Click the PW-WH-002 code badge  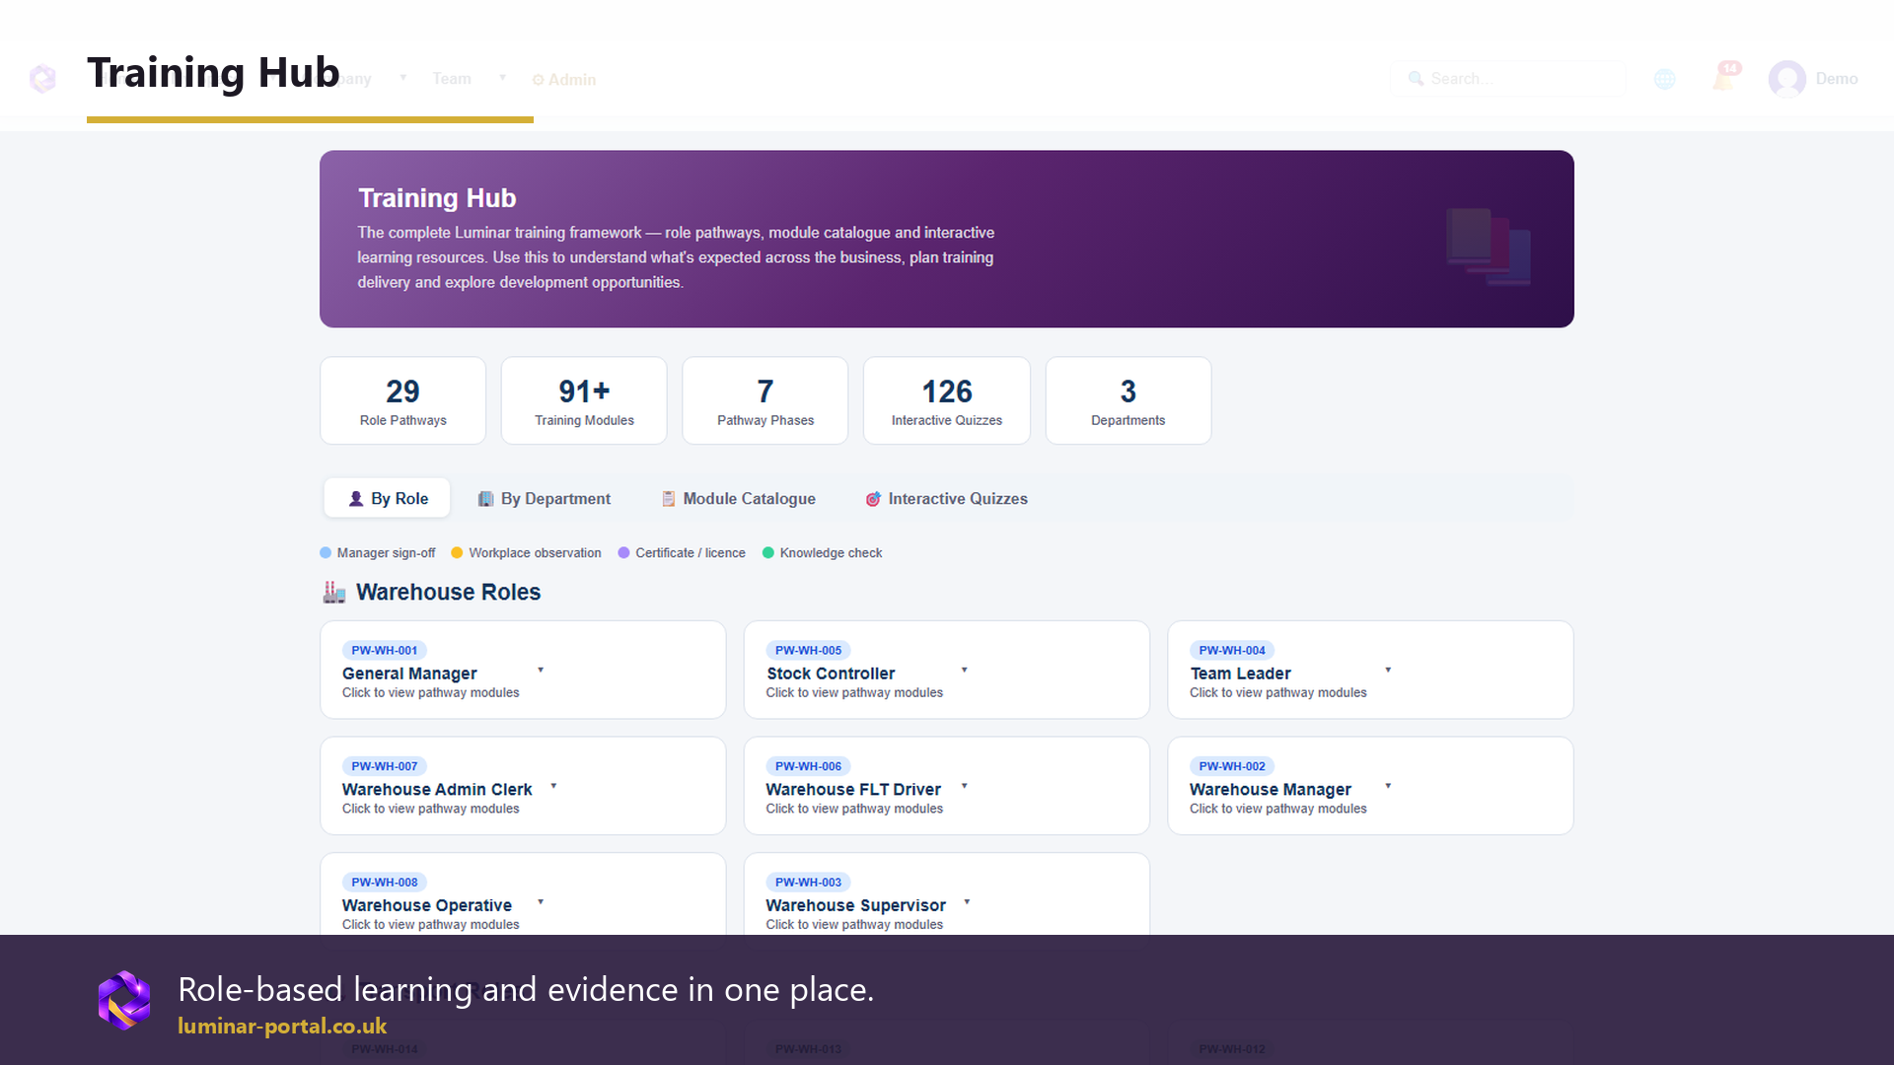coord(1232,766)
